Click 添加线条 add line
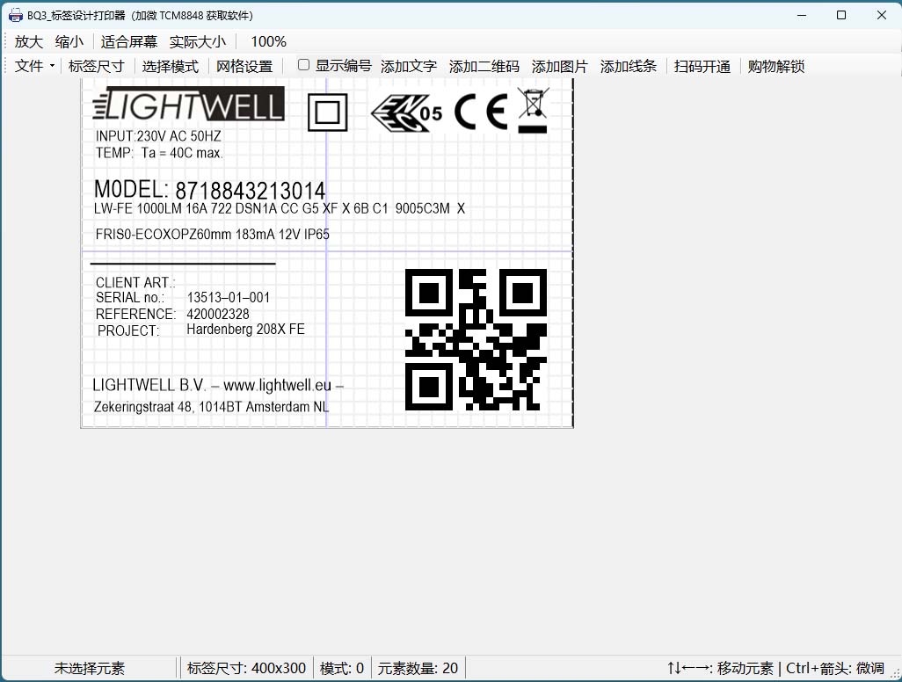902x682 pixels. 629,66
